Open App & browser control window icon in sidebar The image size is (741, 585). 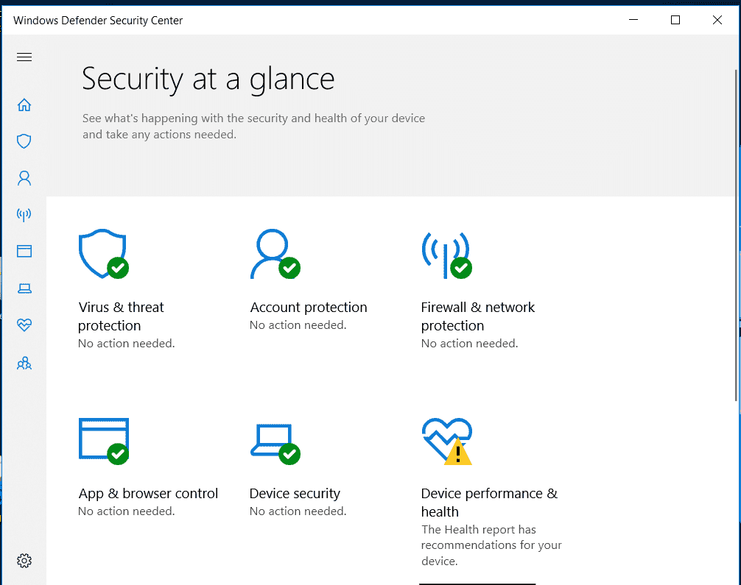pos(24,251)
